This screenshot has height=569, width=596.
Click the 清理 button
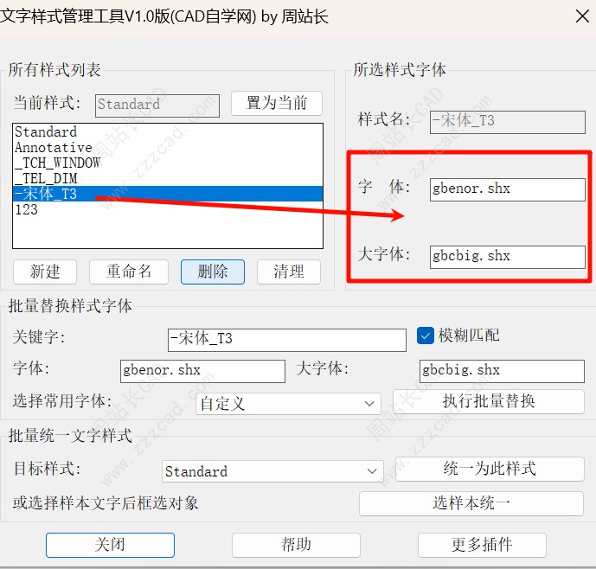coord(288,272)
